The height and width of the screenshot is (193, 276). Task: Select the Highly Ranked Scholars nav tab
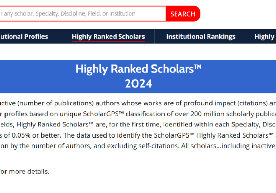coord(108,37)
